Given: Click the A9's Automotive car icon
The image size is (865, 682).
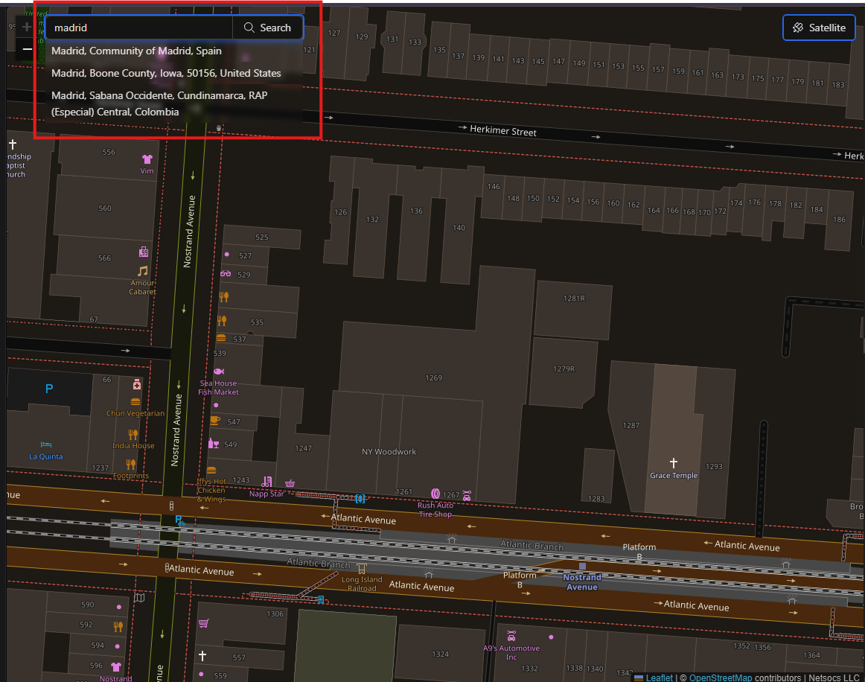Looking at the screenshot, I should point(511,636).
